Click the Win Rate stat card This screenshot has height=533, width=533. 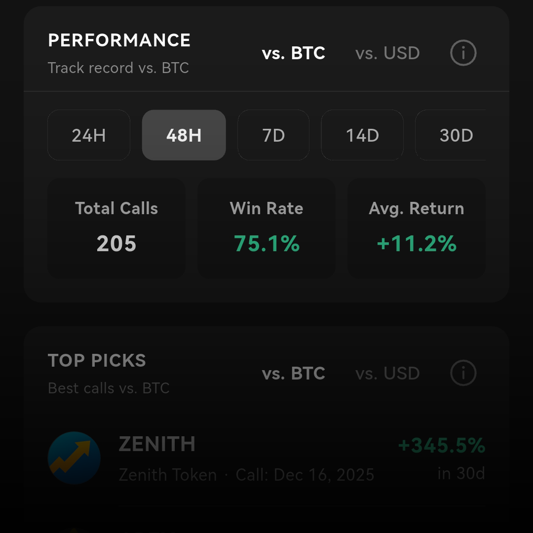266,228
